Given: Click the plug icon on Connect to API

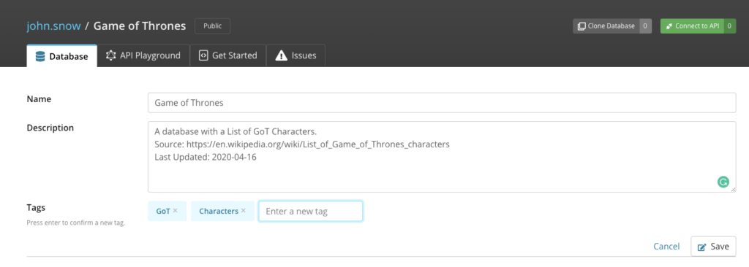Looking at the screenshot, I should coord(669,26).
